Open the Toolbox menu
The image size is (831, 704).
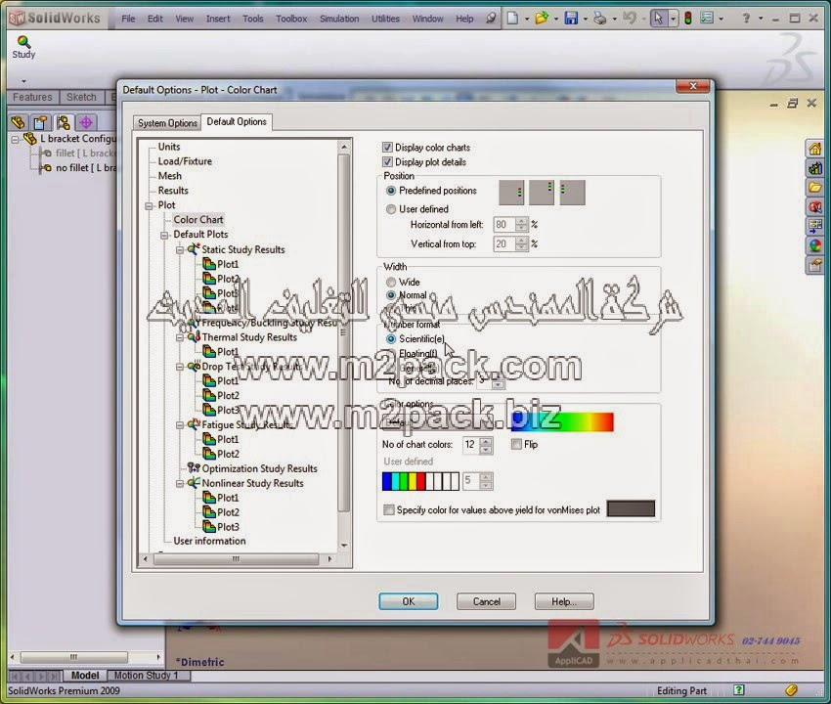291,19
